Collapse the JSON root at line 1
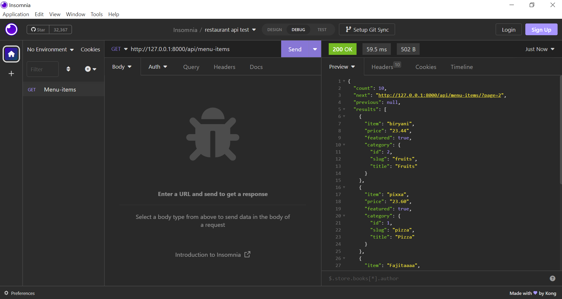Viewport: 562px width, 299px height. [344, 81]
